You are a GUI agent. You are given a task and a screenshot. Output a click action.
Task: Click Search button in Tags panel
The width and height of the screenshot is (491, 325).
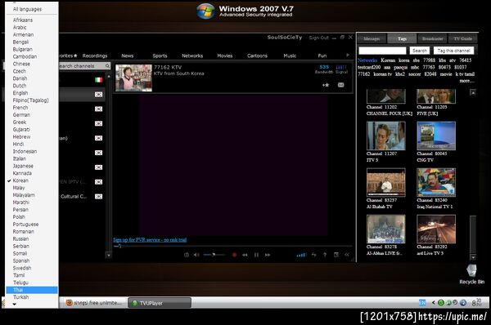(420, 51)
